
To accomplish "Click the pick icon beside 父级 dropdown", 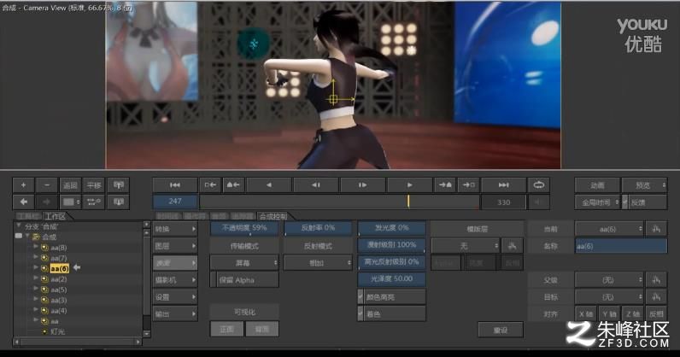I will tap(656, 280).
